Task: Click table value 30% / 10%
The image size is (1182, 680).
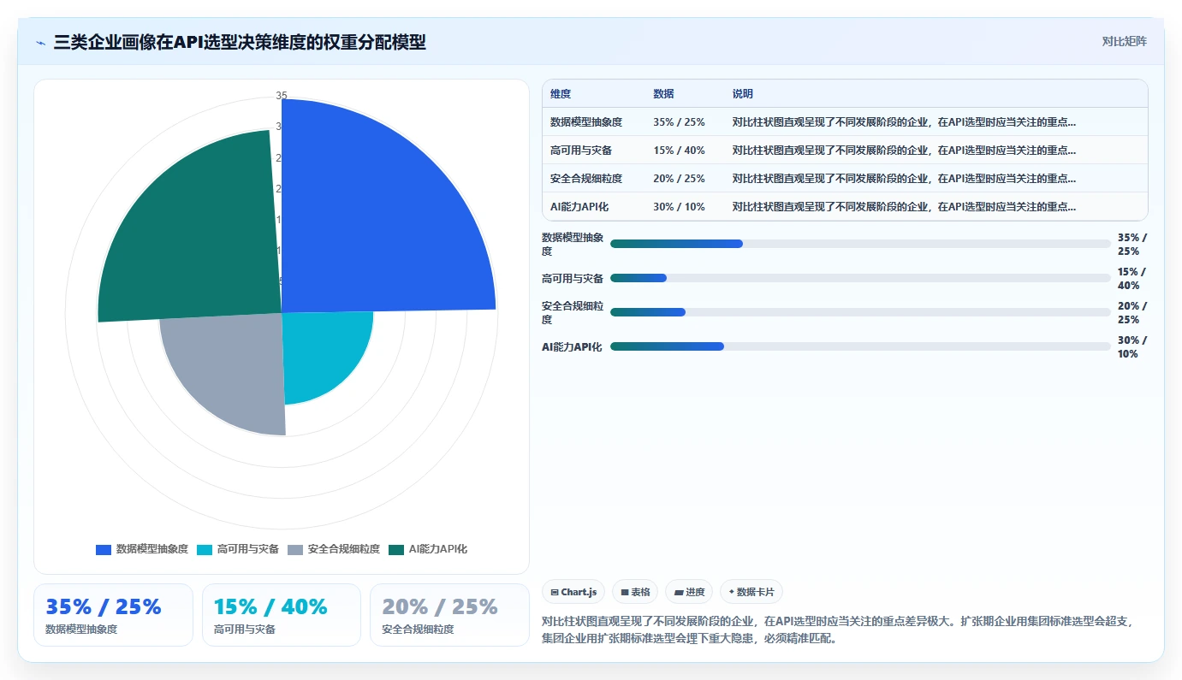Action: (679, 207)
